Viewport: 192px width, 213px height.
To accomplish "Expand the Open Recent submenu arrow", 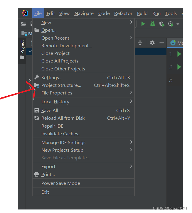I will (131, 38).
